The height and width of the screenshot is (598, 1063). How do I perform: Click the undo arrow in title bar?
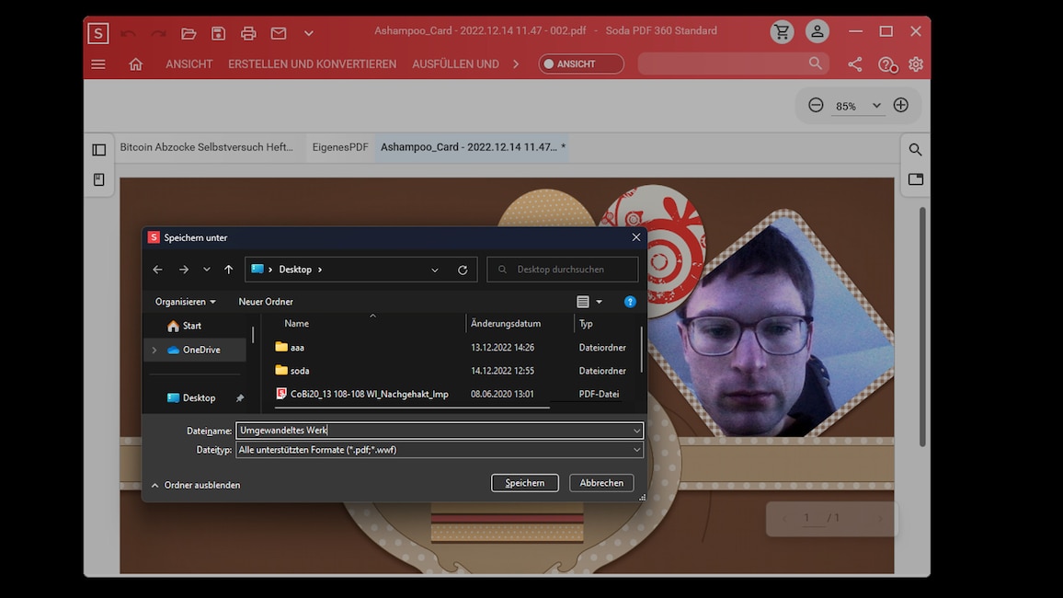[128, 33]
